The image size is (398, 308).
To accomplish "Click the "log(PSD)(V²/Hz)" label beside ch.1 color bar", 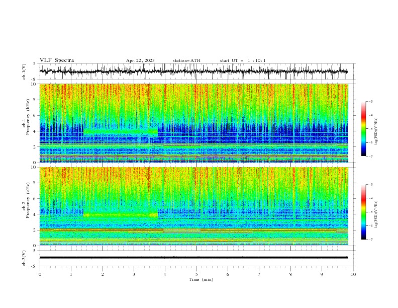I will [377, 131].
